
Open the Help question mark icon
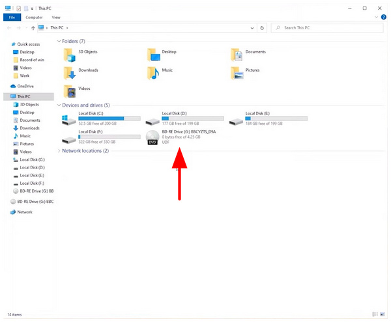click(x=384, y=17)
